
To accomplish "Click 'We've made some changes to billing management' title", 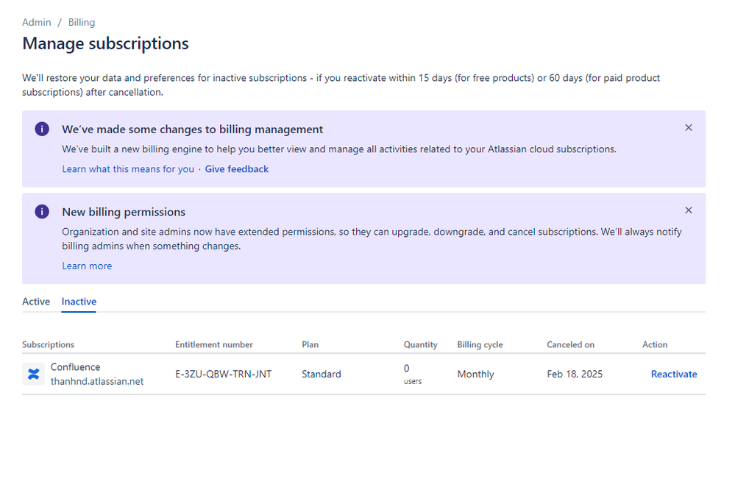I will click(193, 129).
